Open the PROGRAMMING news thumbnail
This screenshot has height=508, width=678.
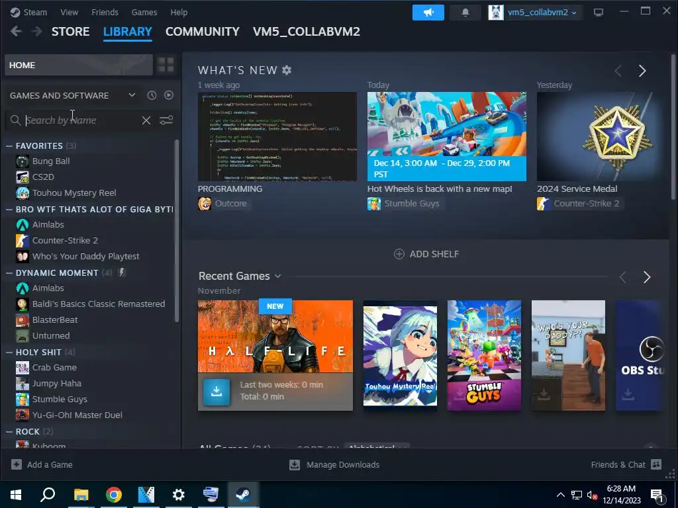(x=277, y=136)
